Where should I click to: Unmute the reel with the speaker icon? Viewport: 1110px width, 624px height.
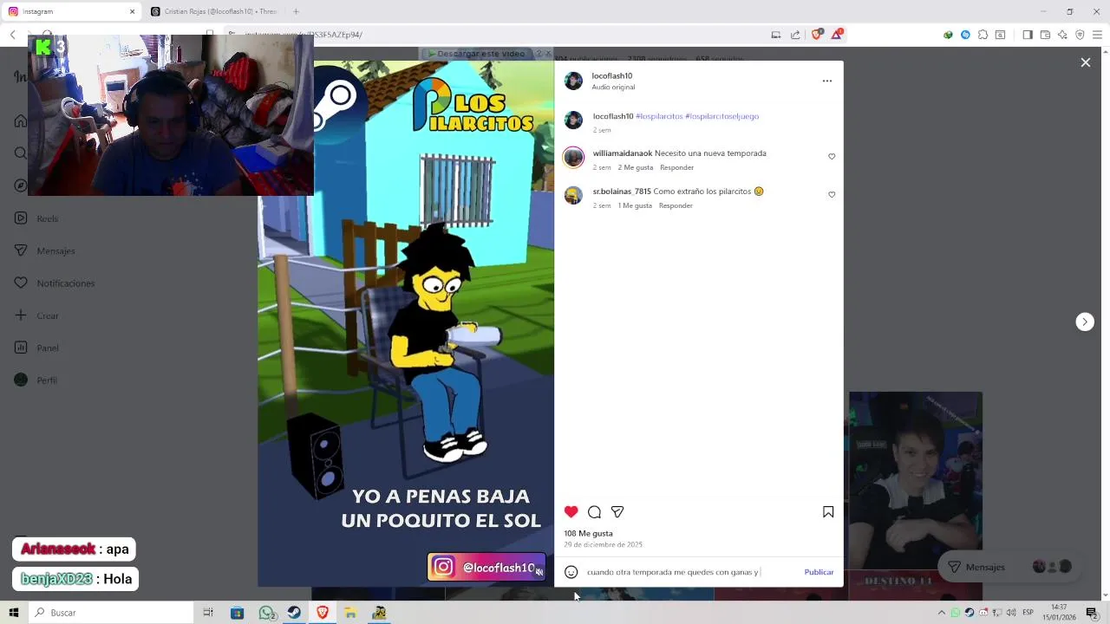pyautogui.click(x=539, y=572)
